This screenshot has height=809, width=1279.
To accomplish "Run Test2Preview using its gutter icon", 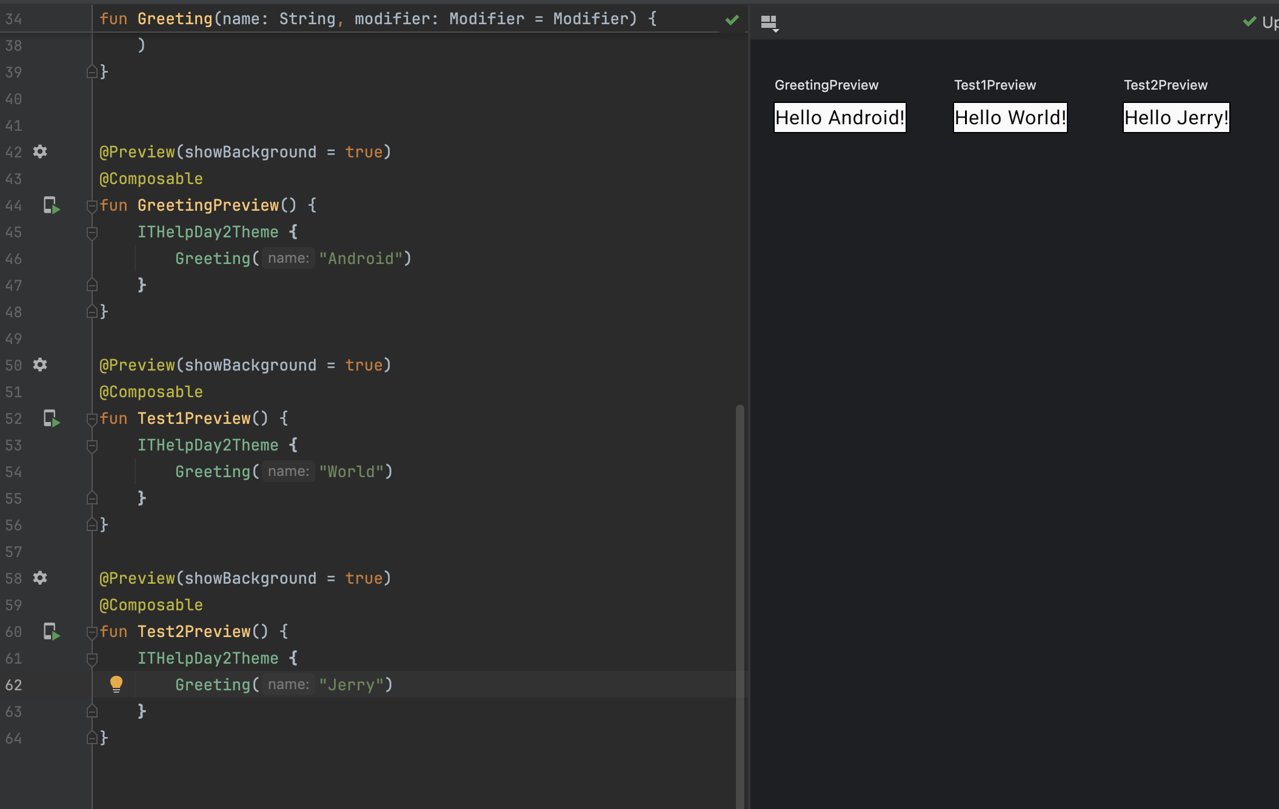I will [52, 632].
